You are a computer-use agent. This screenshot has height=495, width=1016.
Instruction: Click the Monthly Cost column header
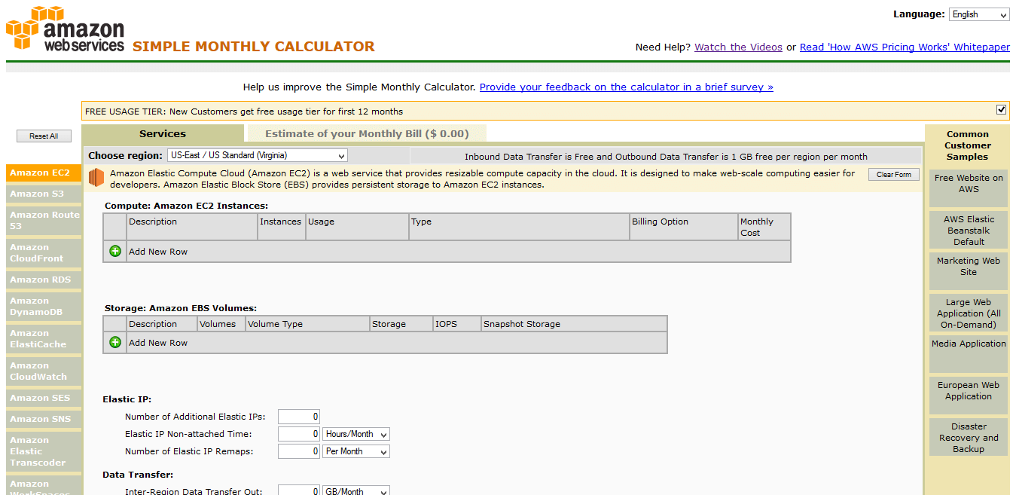[x=764, y=227]
